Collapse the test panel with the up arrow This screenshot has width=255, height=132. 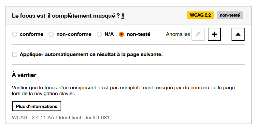[x=238, y=34]
